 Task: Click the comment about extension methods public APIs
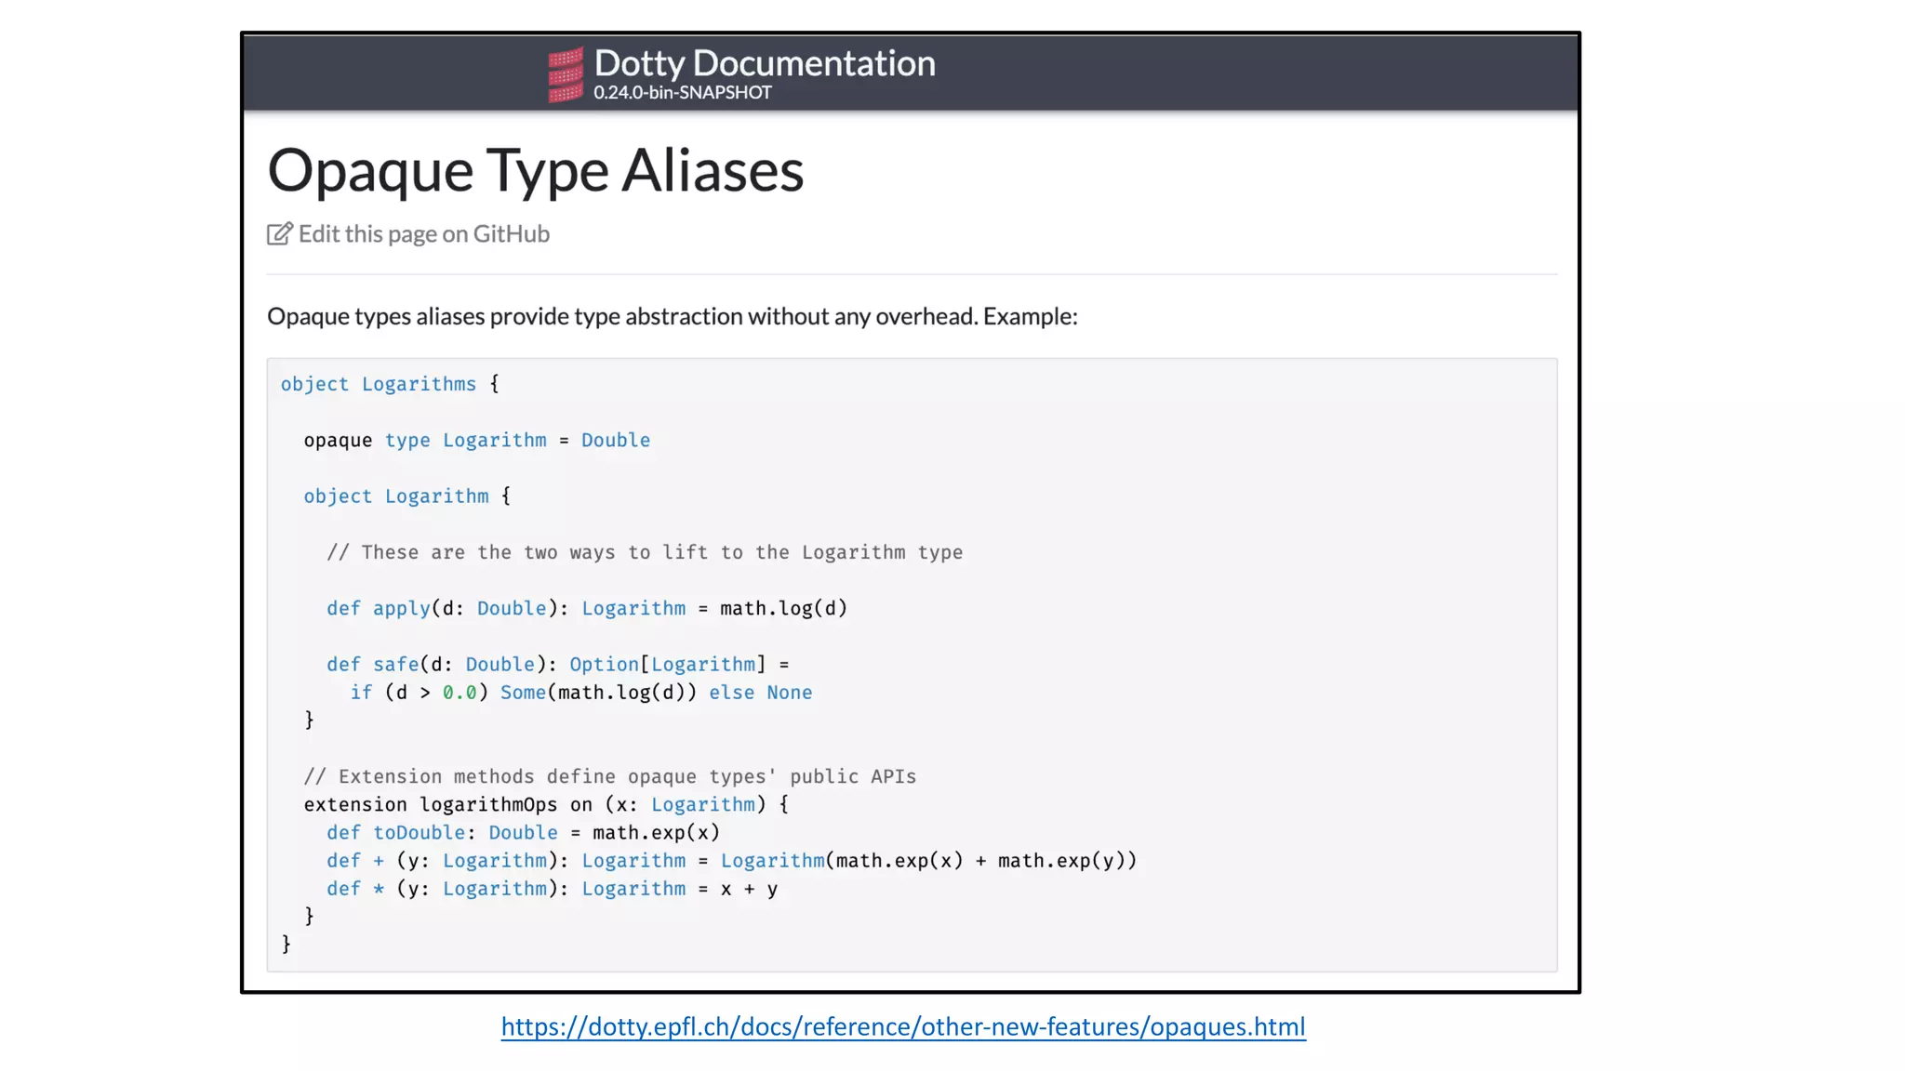(x=610, y=776)
